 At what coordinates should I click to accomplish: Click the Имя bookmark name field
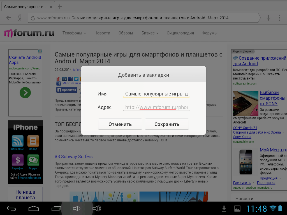coord(156,94)
